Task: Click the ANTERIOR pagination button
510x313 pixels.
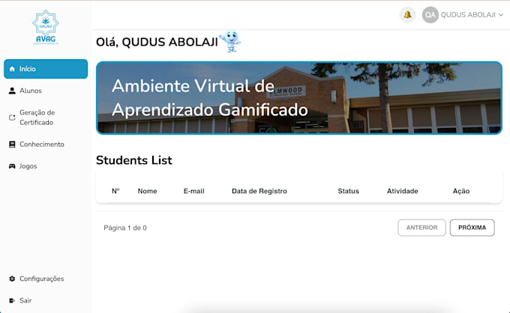Action: pyautogui.click(x=421, y=228)
